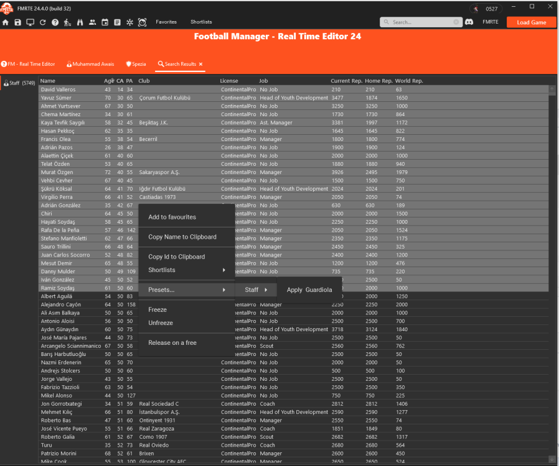Click the people group icon

coord(92,22)
